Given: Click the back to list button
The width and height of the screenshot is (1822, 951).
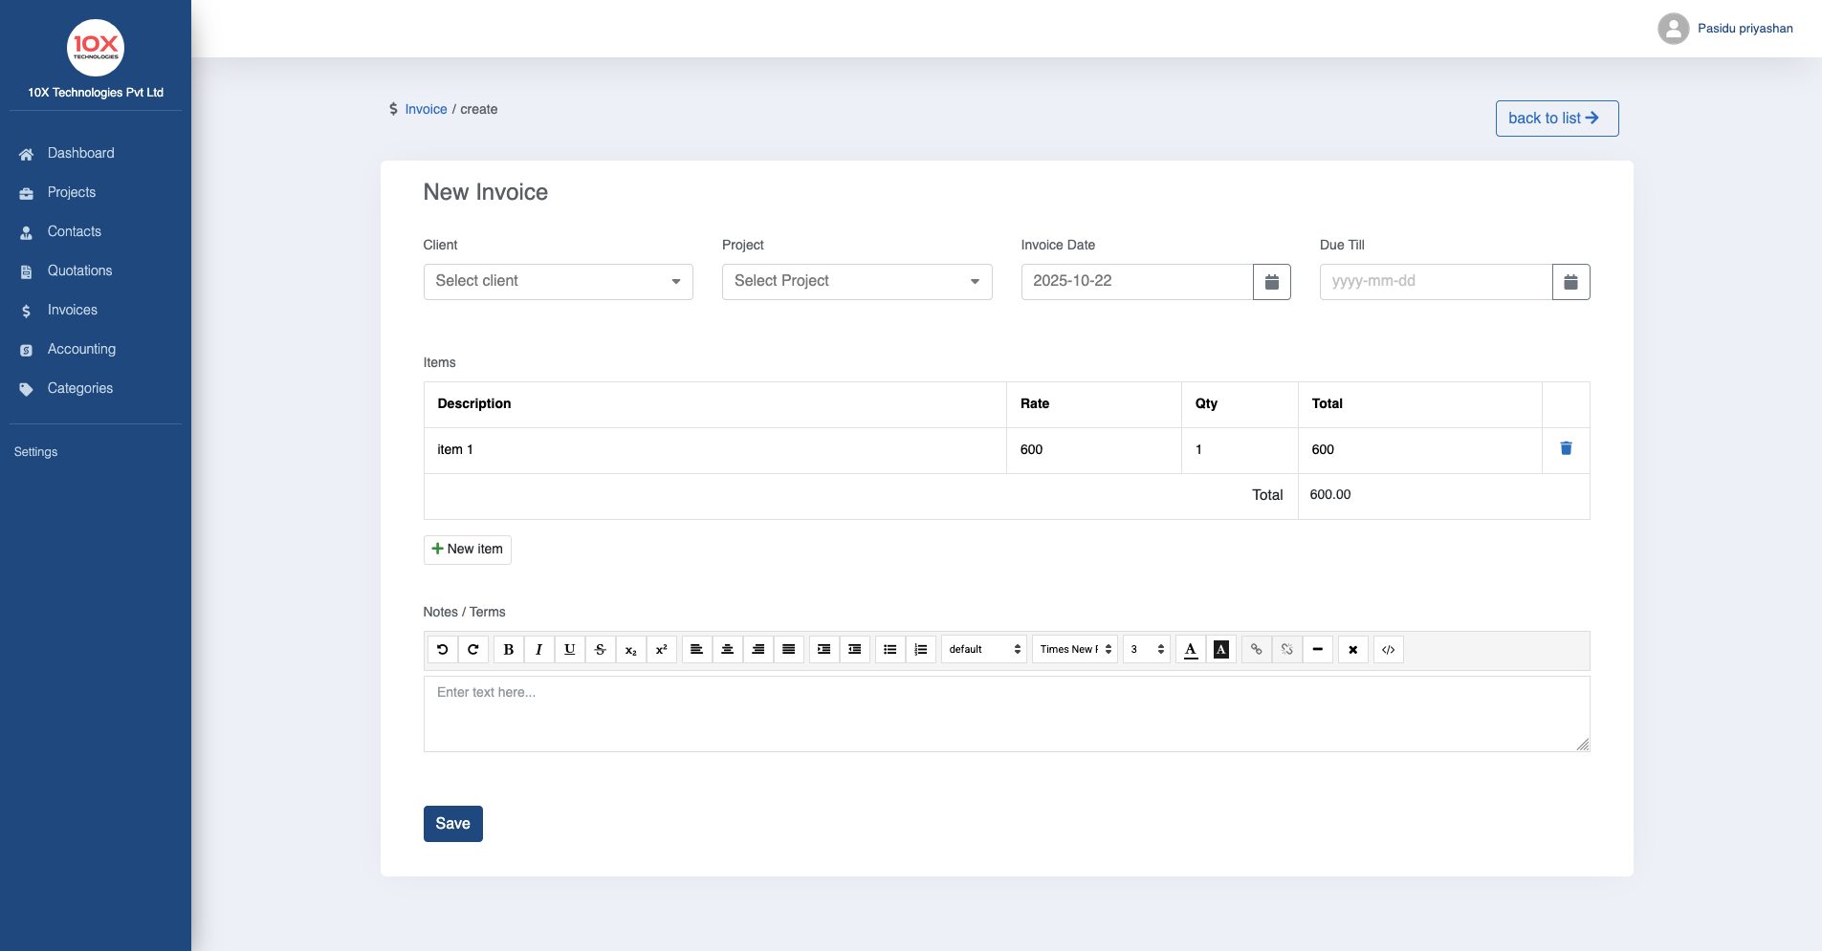Looking at the screenshot, I should tap(1555, 118).
